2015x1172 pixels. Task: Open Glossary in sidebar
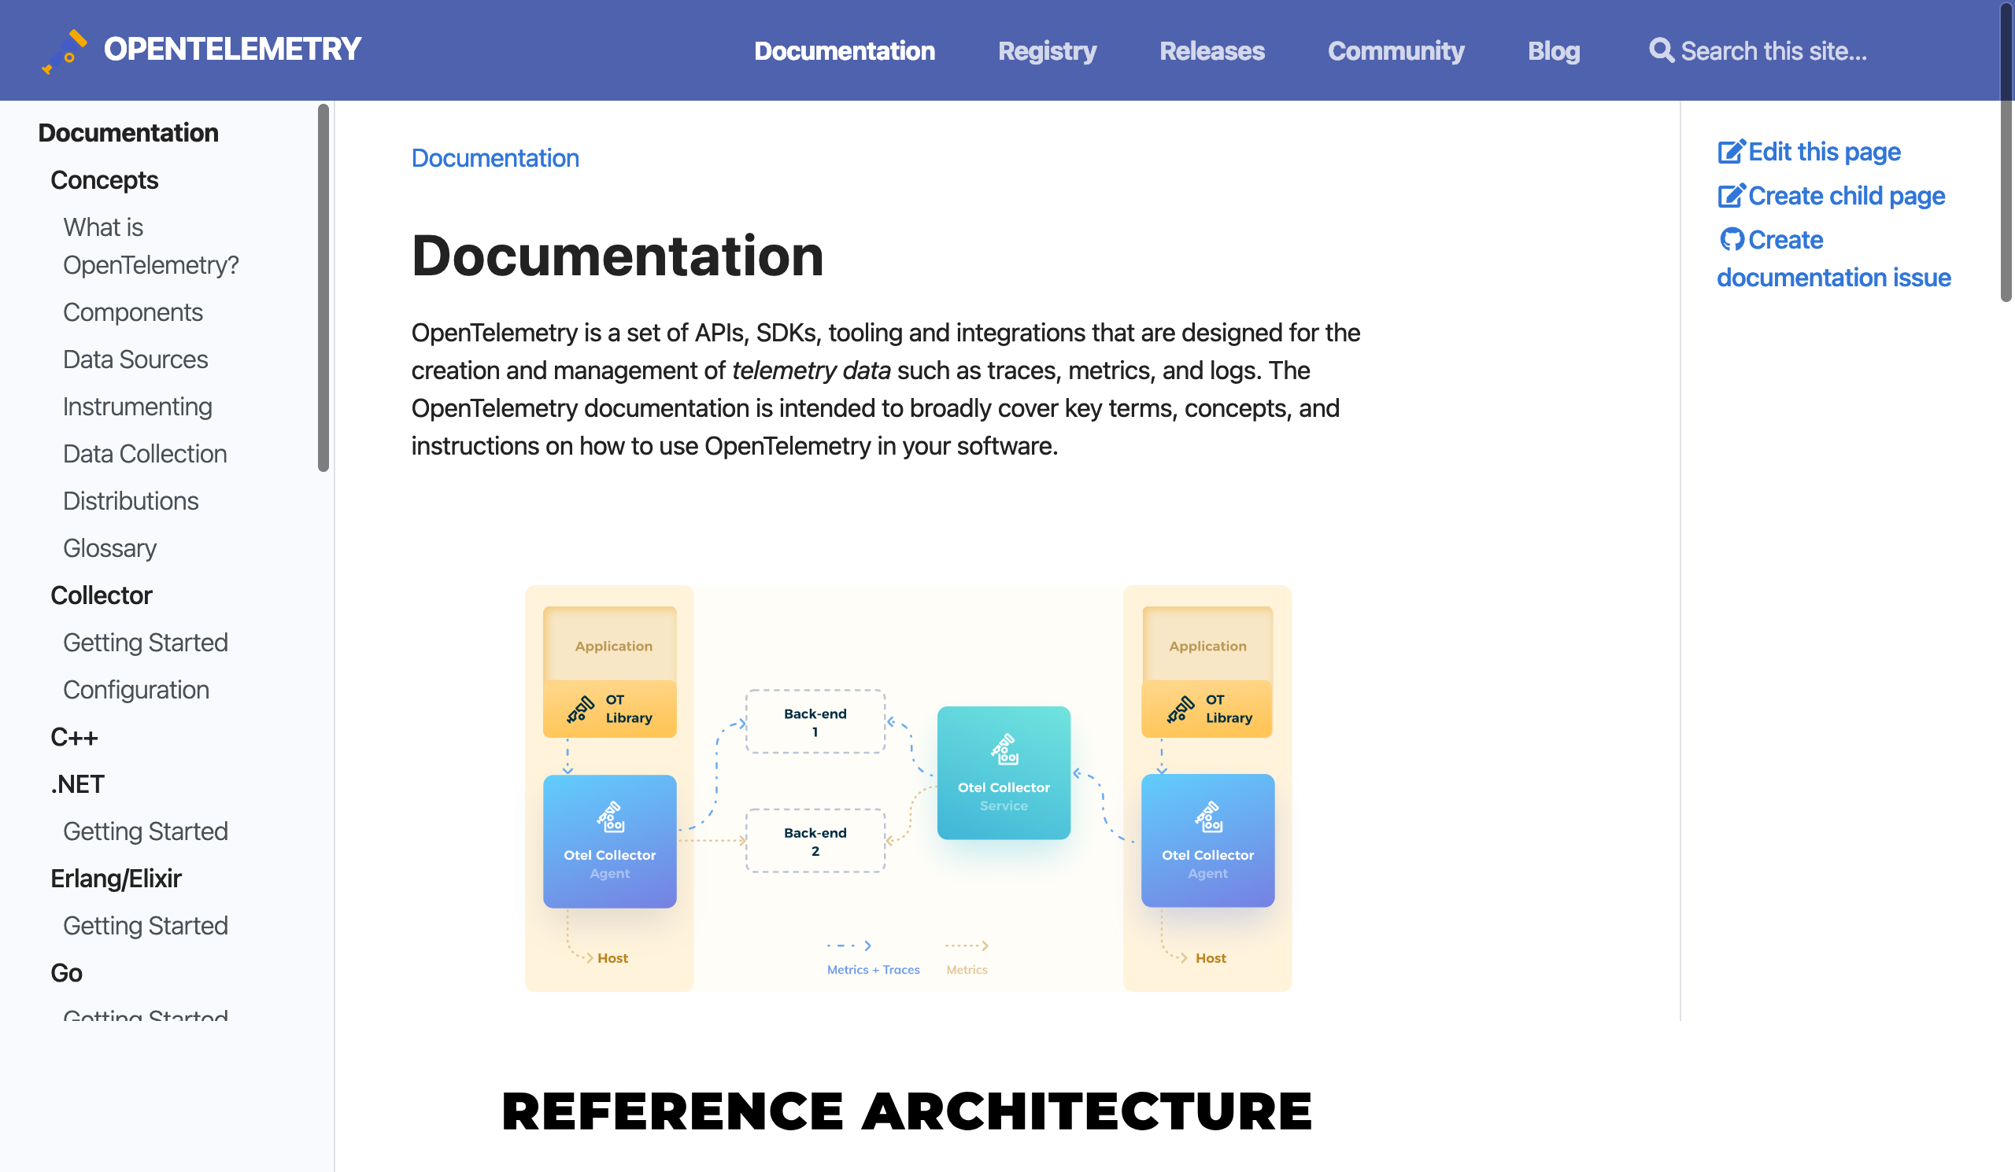(x=109, y=548)
